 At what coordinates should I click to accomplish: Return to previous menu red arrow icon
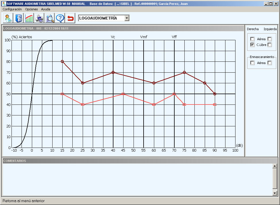(70, 18)
